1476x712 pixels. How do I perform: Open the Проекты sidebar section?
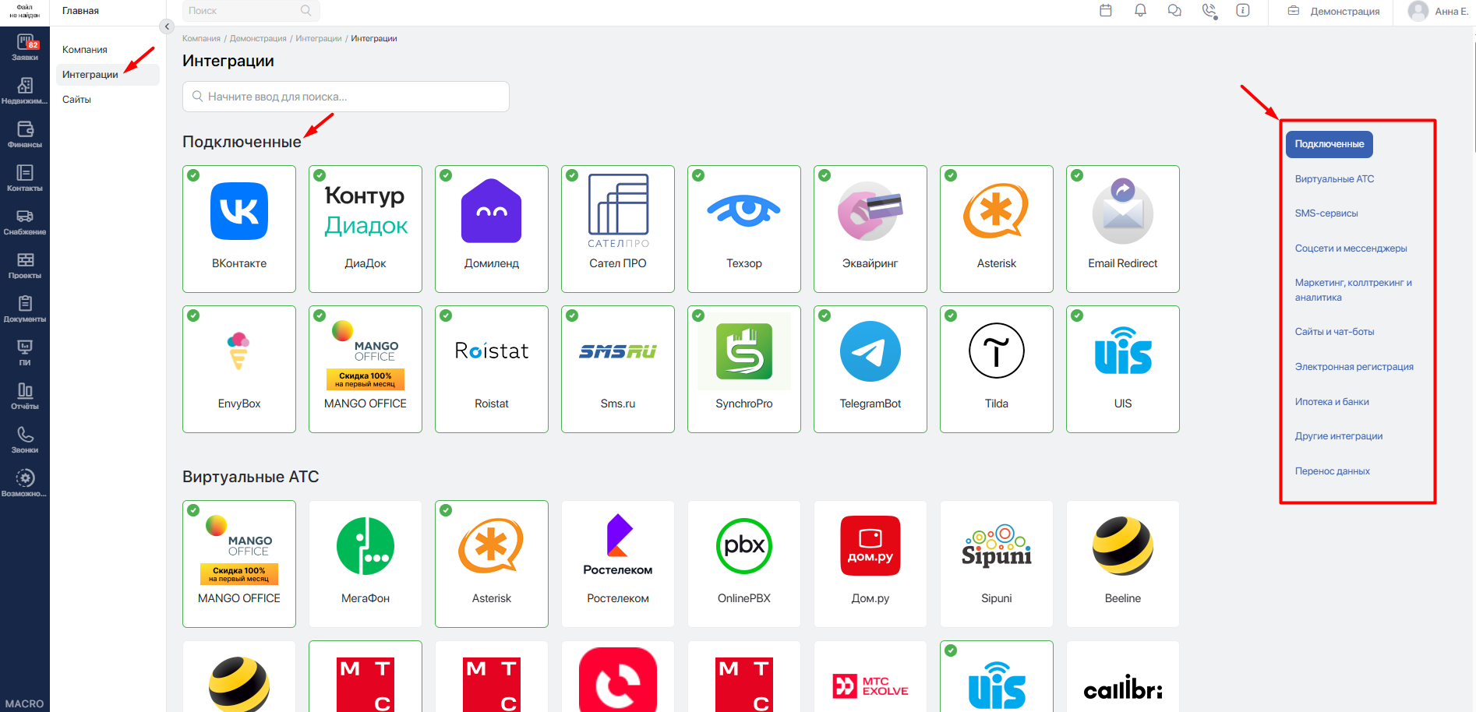(x=25, y=266)
